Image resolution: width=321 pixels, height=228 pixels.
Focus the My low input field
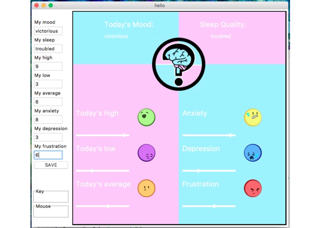point(48,84)
